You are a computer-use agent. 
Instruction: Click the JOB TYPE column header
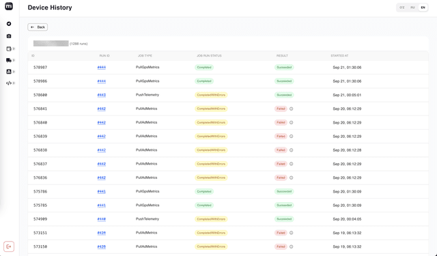145,56
